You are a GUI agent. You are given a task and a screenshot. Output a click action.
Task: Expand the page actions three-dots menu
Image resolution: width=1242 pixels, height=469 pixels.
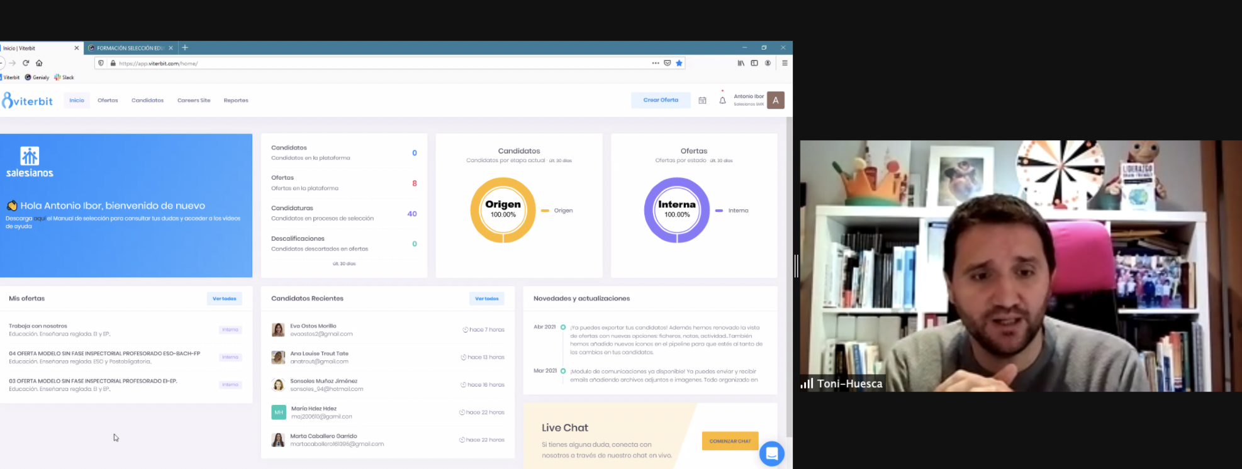point(656,63)
